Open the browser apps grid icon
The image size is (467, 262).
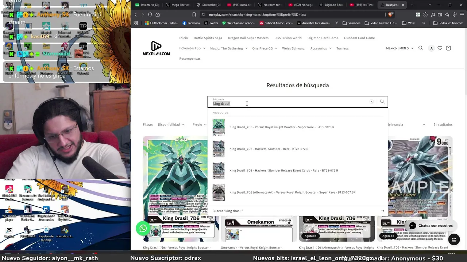click(136, 23)
